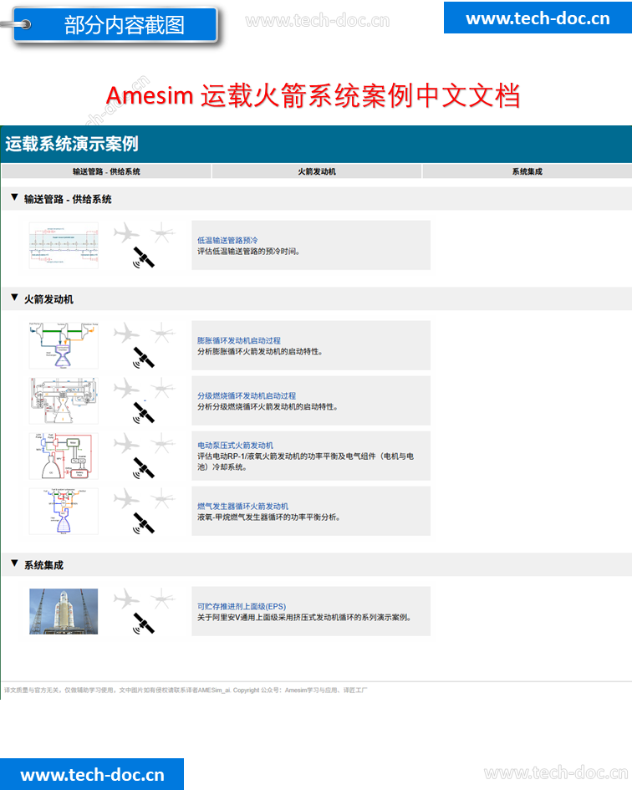Switch to the 系统集成 tab
632x790 pixels.
coord(528,171)
